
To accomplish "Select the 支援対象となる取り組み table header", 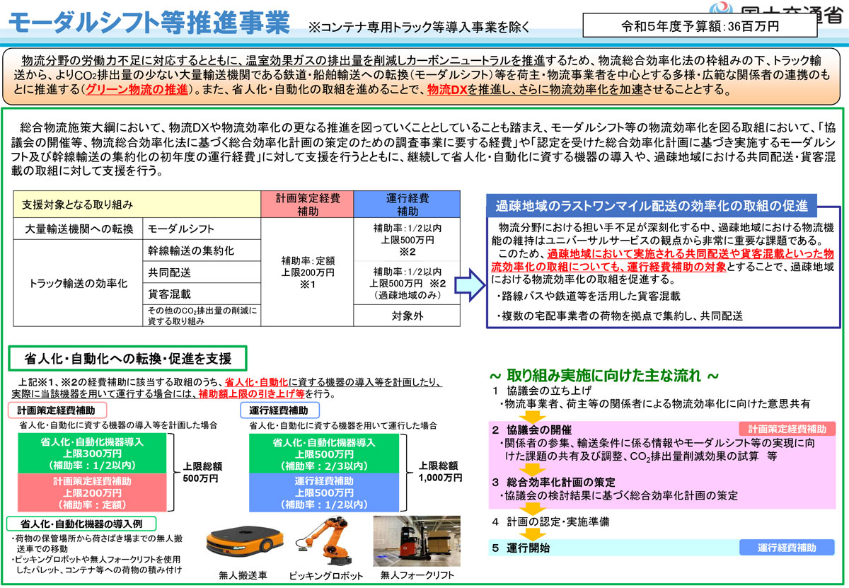I will click(139, 204).
